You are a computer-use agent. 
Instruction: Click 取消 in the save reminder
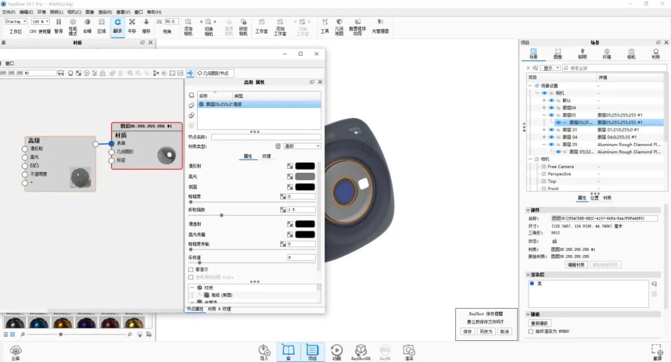pos(504,332)
